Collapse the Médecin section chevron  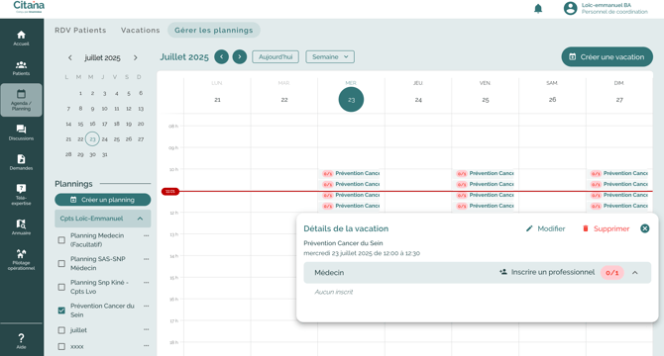tap(635, 272)
